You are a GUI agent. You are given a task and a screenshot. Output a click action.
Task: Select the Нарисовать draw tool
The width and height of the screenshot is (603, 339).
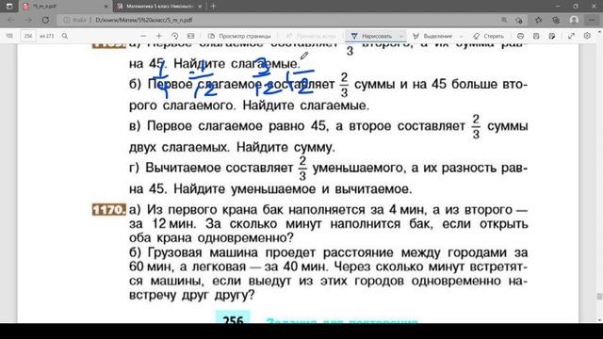click(x=371, y=36)
